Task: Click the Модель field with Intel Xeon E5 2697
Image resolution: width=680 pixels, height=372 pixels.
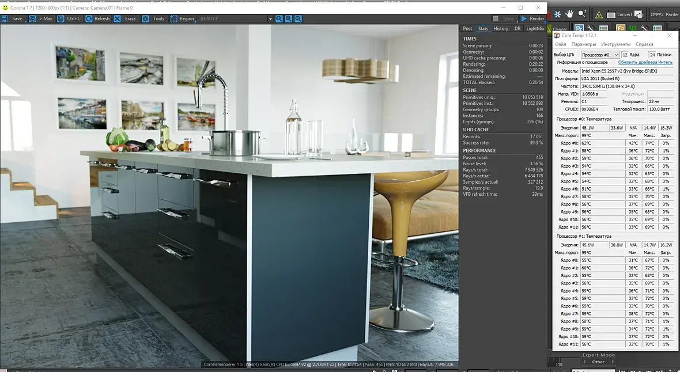Action: pos(626,71)
